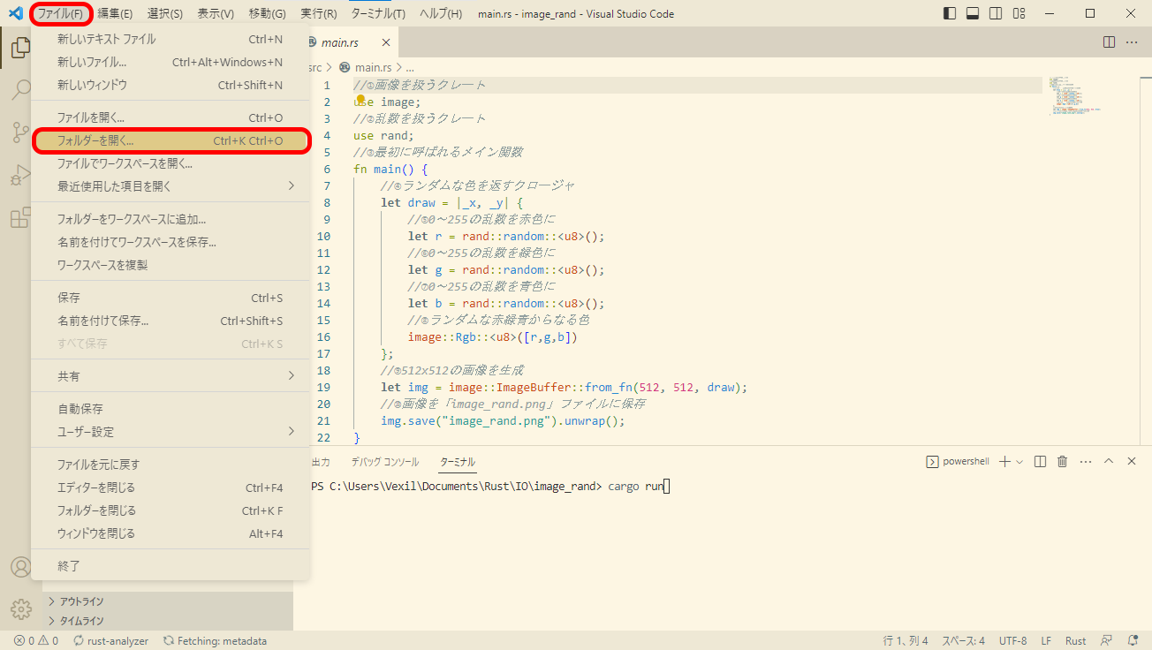Click split editor right icon
The height and width of the screenshot is (650, 1152).
click(1110, 42)
